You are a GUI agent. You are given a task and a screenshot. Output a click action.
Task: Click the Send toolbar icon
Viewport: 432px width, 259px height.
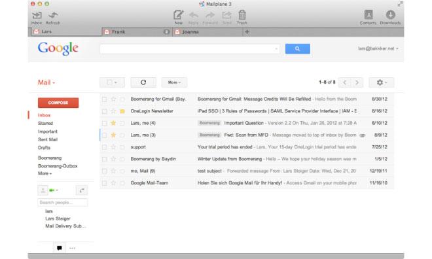(226, 18)
